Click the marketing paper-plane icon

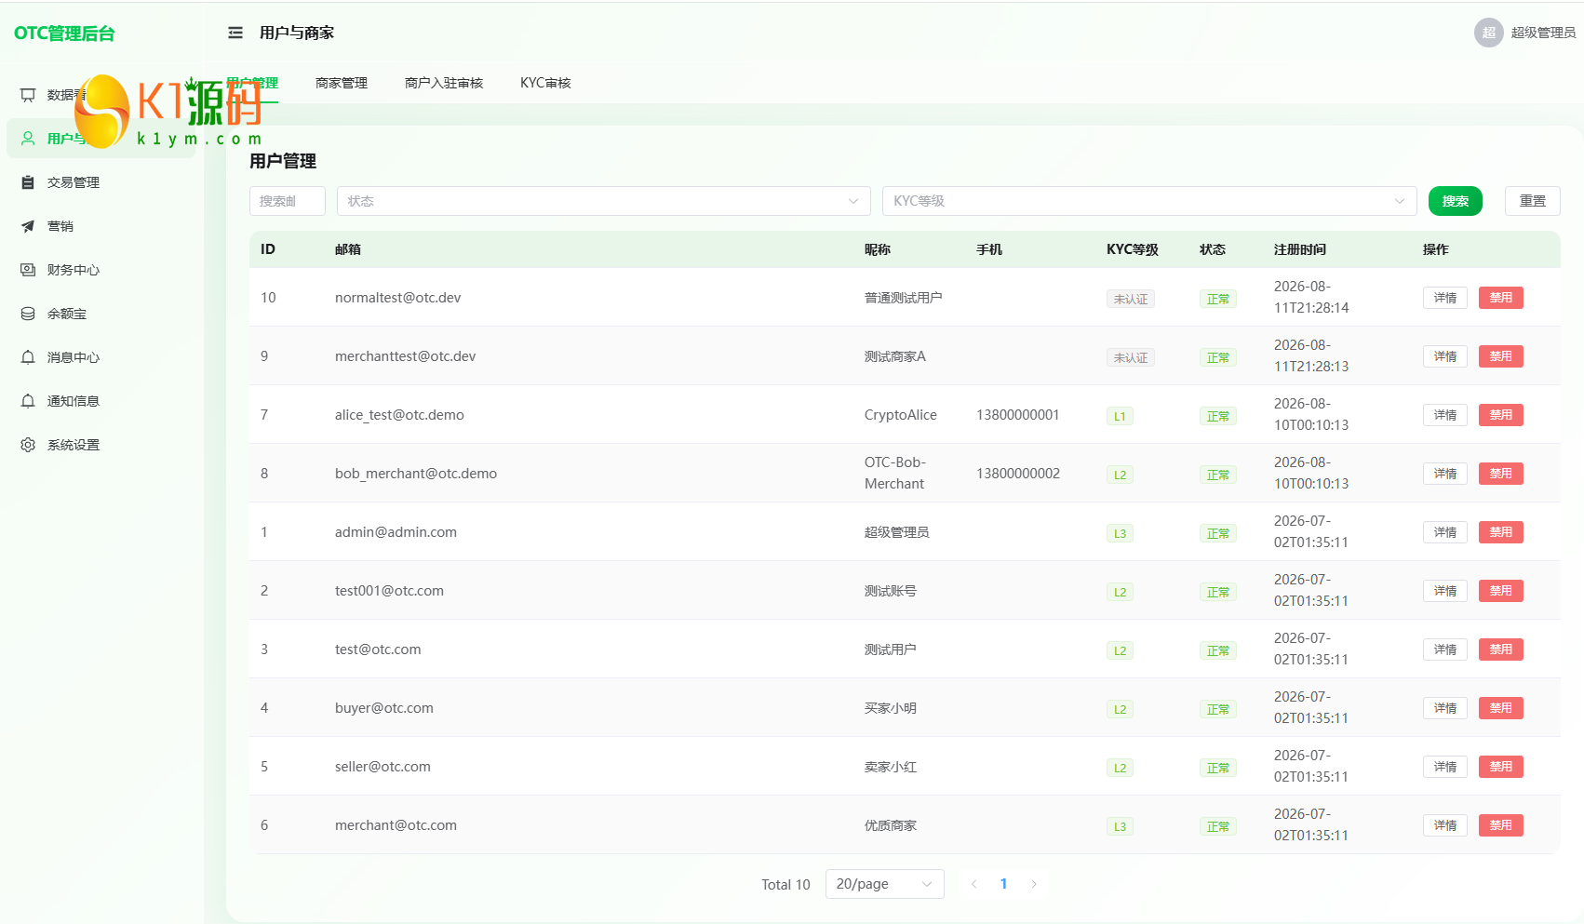(x=28, y=226)
